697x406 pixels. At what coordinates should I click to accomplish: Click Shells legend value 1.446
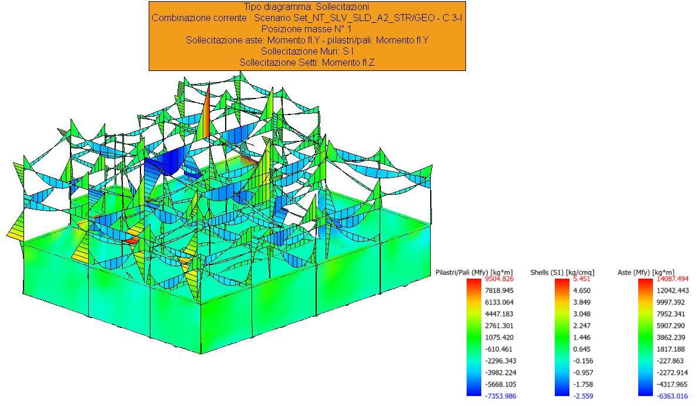click(x=581, y=337)
